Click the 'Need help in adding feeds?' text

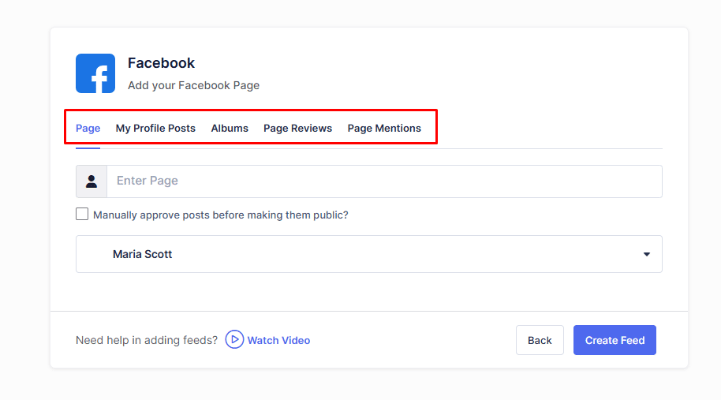pyautogui.click(x=146, y=340)
